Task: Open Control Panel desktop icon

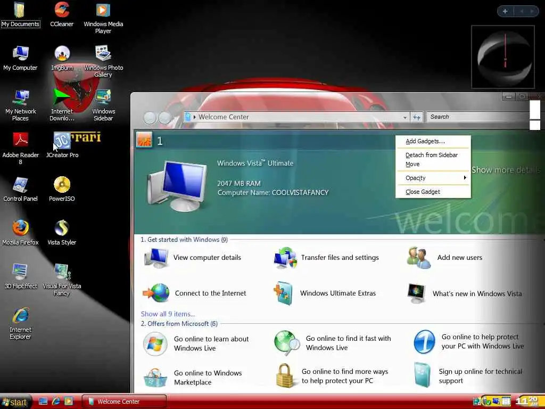Action: tap(20, 189)
